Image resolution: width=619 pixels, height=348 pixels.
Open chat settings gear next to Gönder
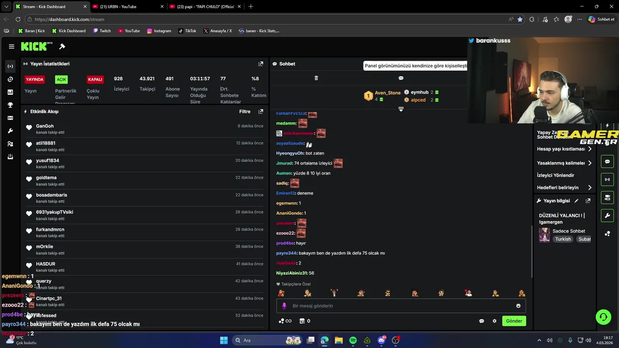494,321
